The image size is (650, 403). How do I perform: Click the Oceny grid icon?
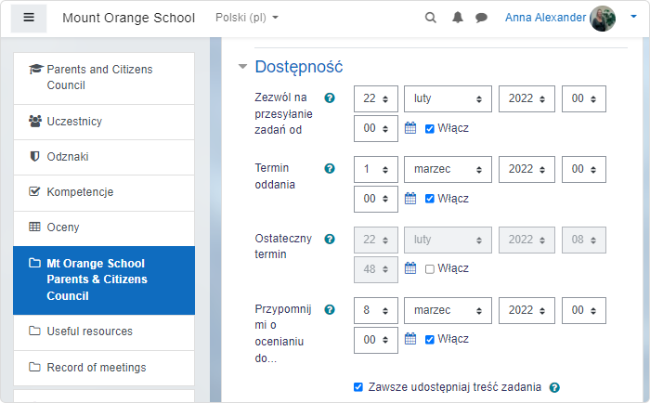[35, 227]
